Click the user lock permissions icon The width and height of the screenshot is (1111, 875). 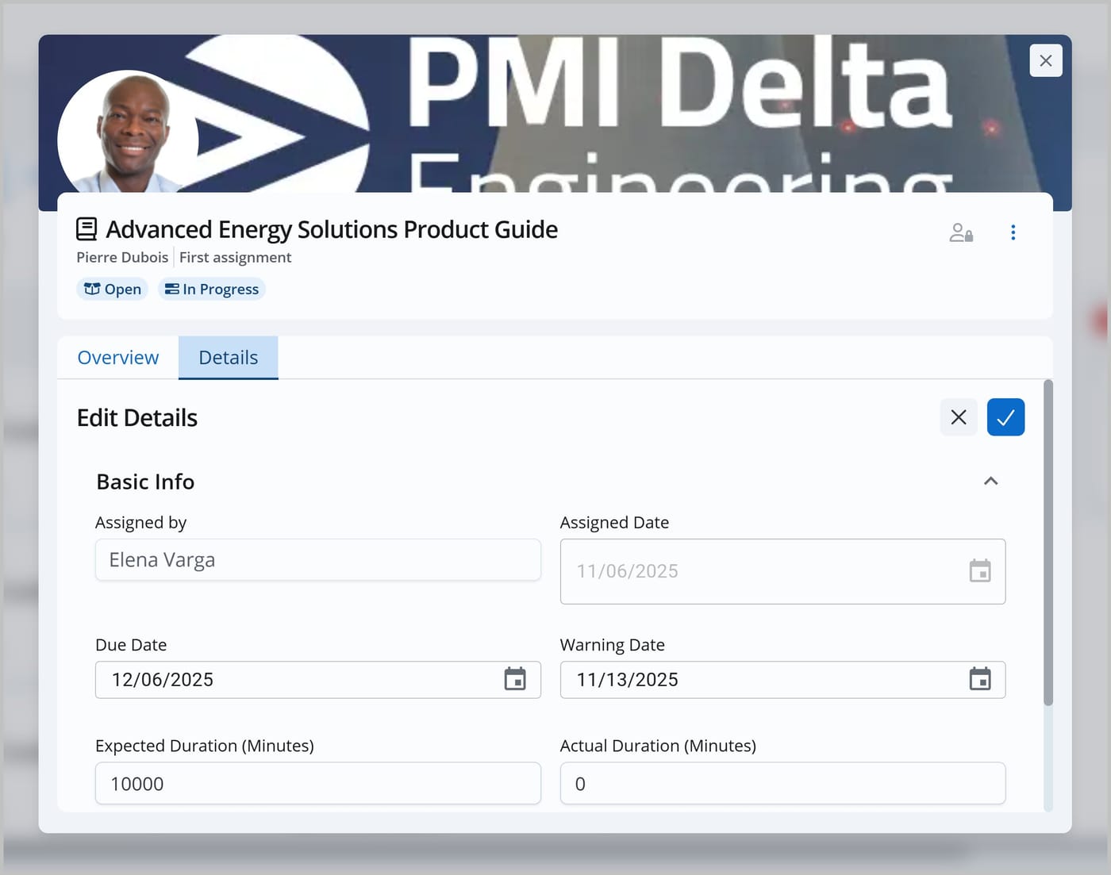(961, 232)
